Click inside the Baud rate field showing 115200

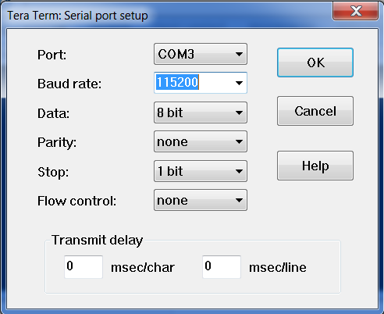click(193, 83)
